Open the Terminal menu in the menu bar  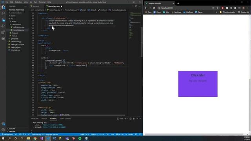tap(42, 2)
